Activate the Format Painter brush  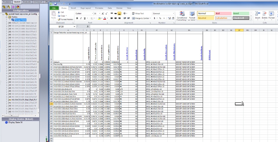pyautogui.click(x=65, y=19)
